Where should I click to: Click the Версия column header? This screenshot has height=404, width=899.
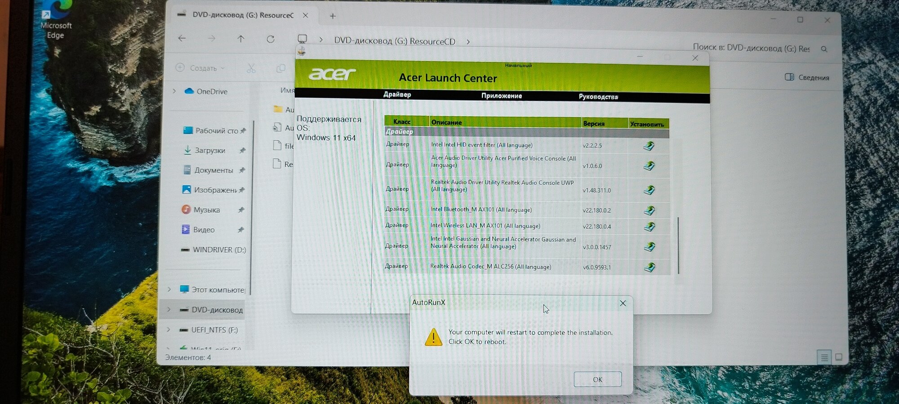pos(604,123)
